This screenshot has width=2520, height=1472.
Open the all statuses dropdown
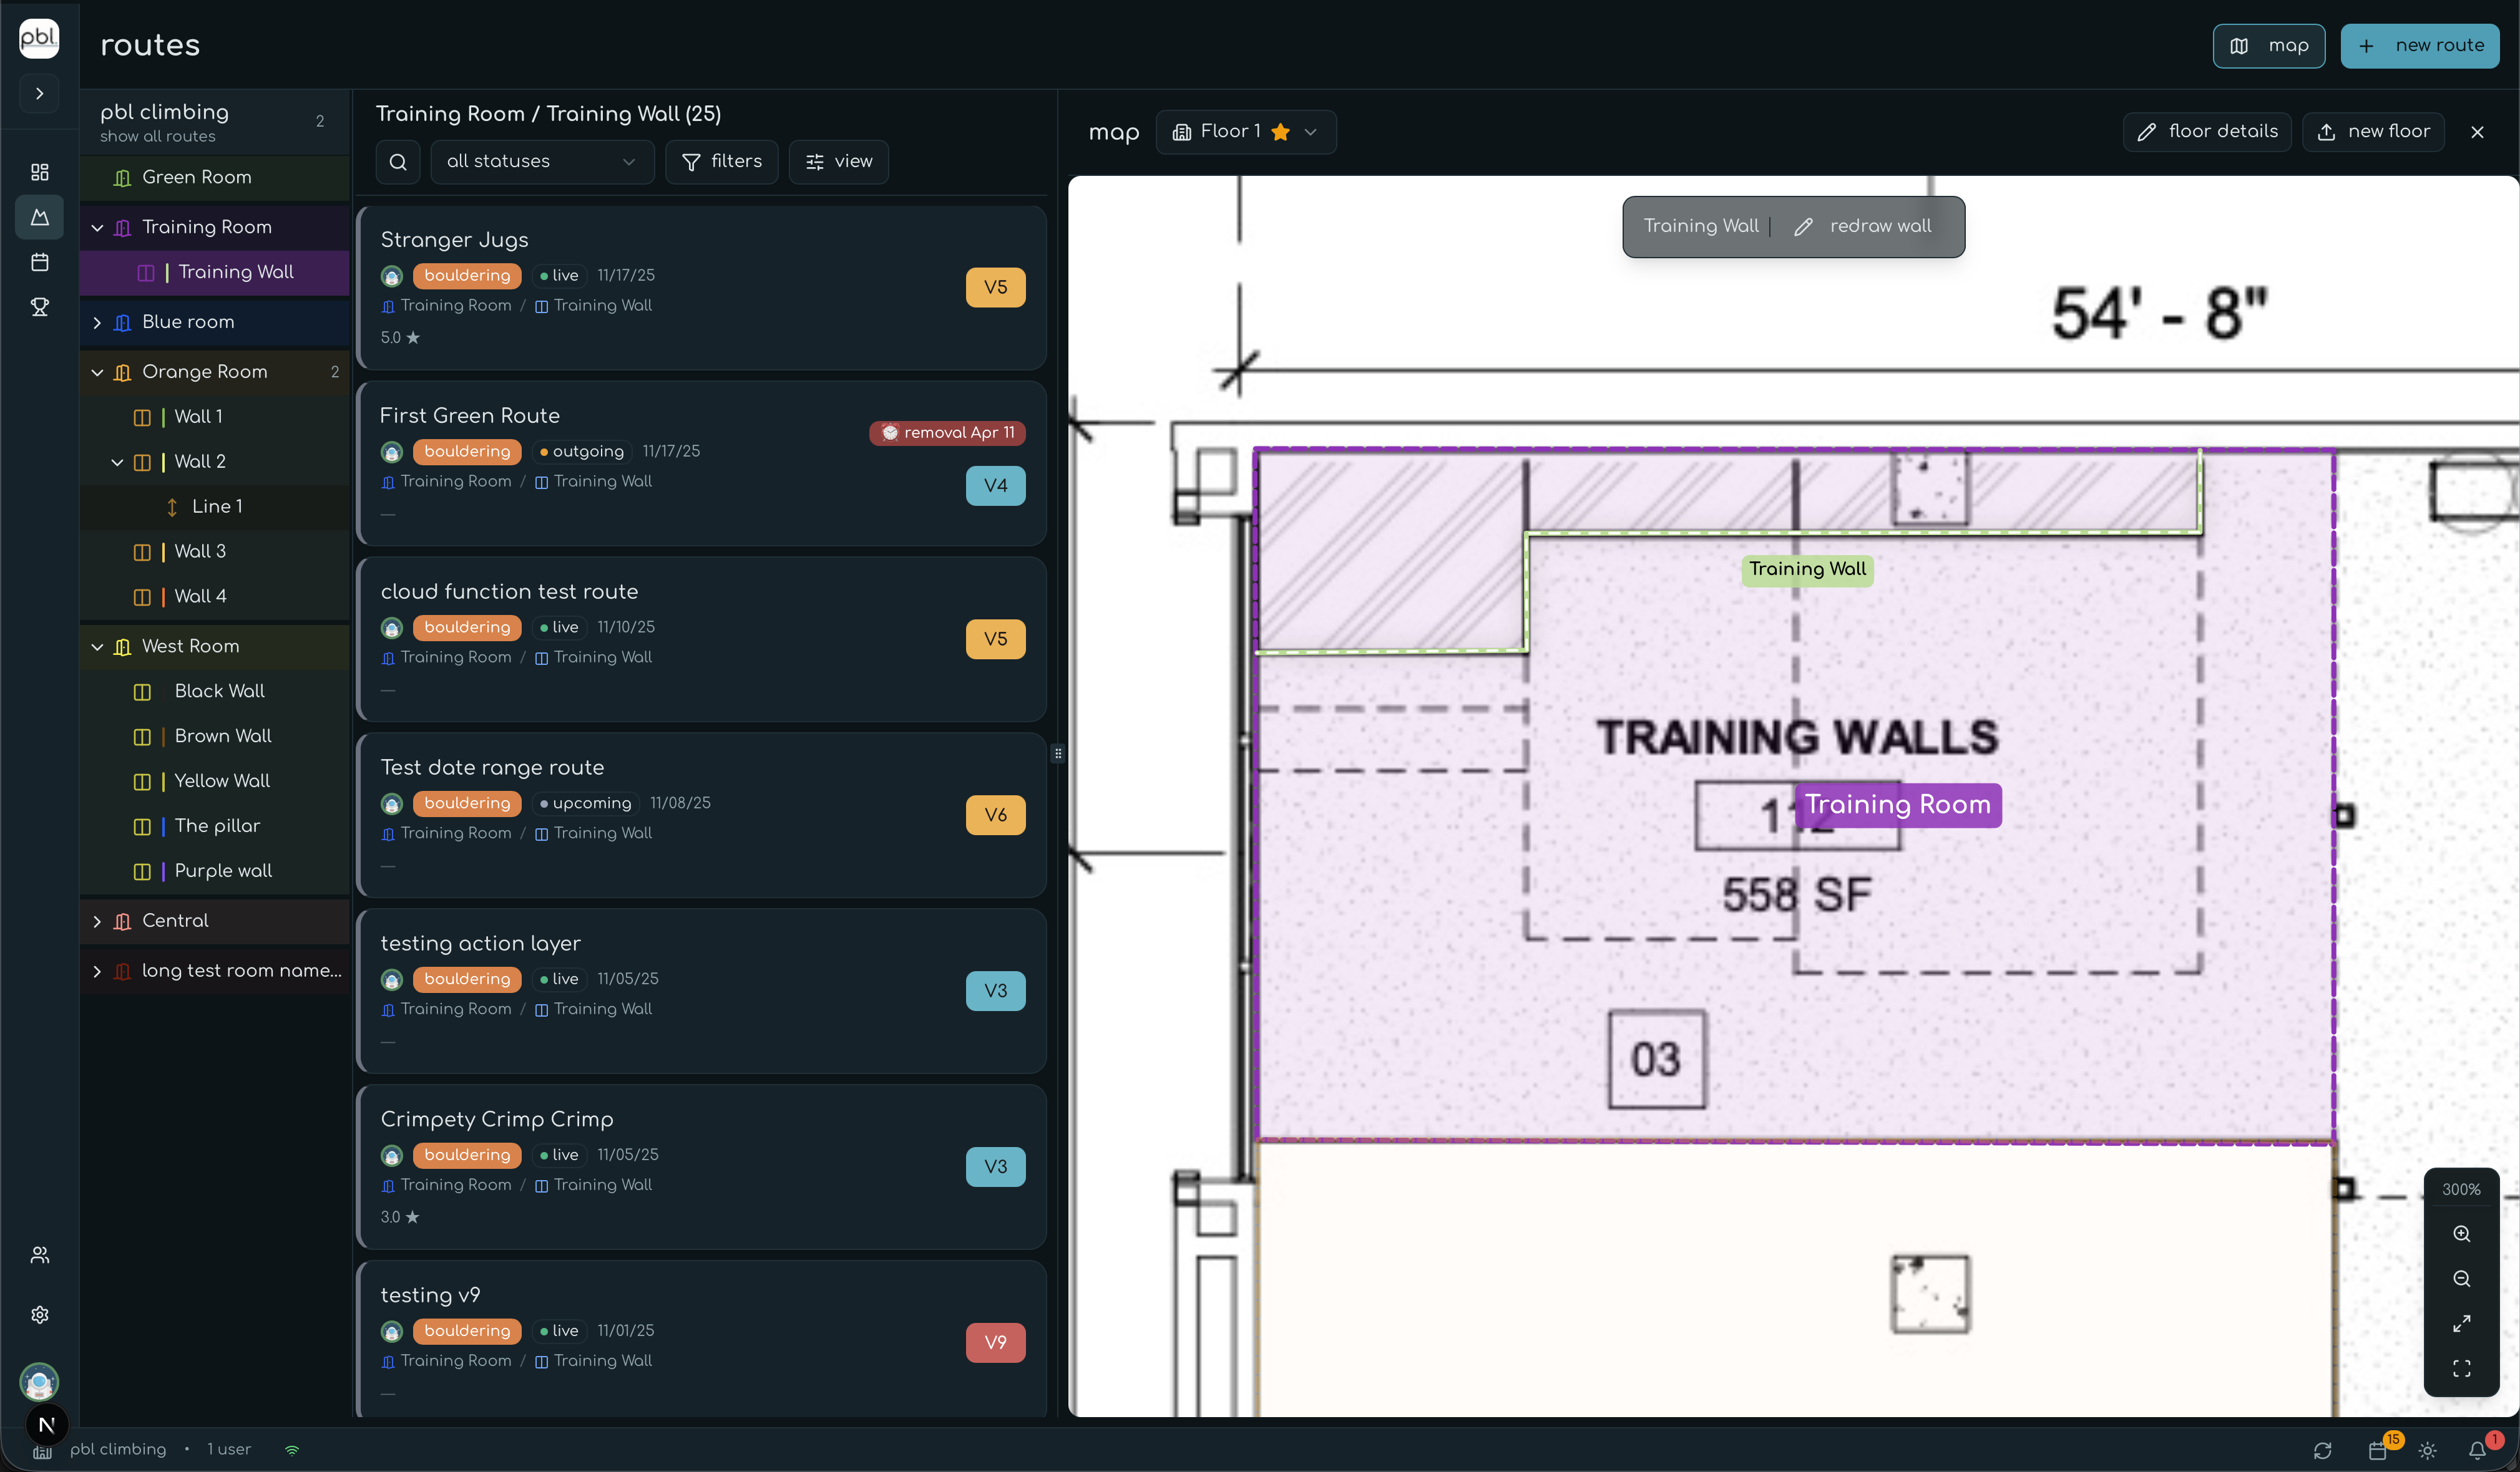pyautogui.click(x=541, y=162)
